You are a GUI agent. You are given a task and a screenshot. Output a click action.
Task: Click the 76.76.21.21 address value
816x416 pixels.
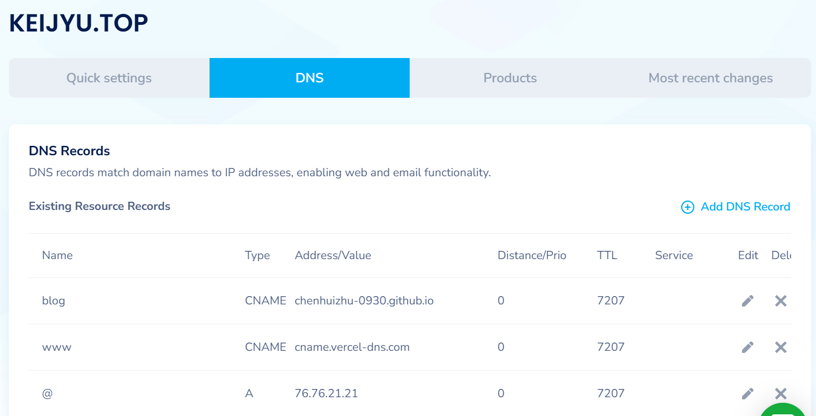326,393
